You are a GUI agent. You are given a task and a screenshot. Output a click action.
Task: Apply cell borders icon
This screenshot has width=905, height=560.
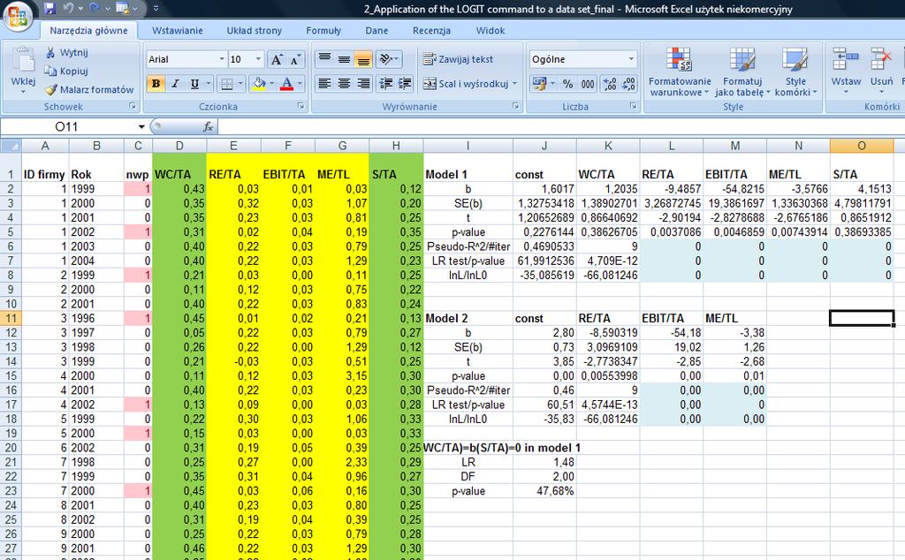227,84
